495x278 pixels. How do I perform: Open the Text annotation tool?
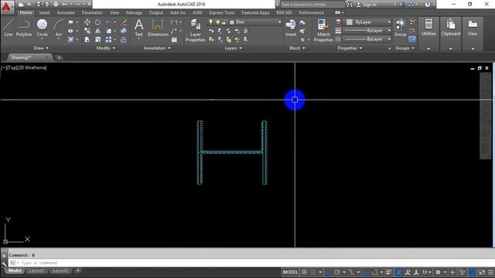coord(139,28)
